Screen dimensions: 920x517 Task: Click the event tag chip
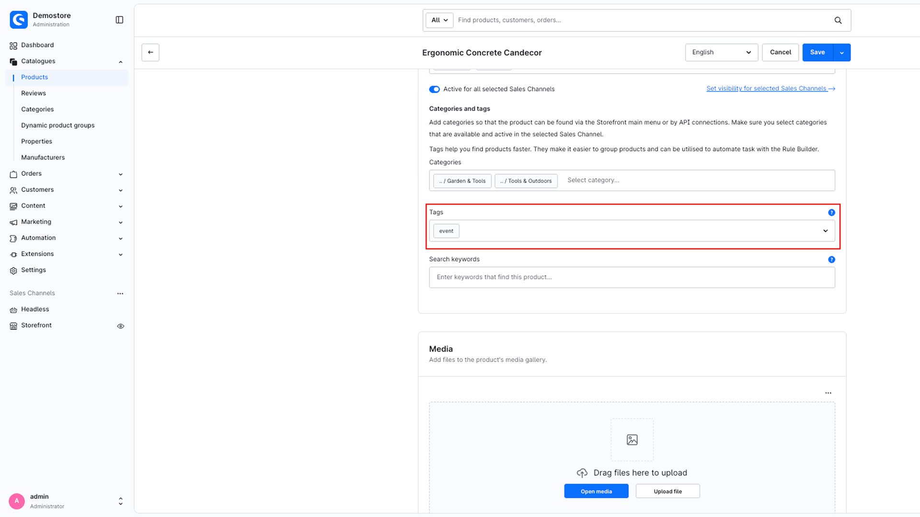coord(446,231)
